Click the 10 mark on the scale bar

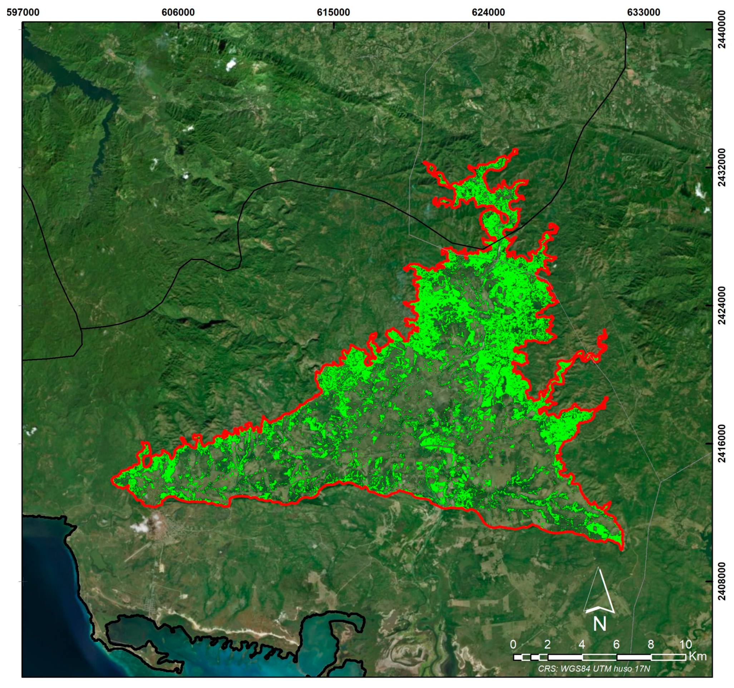click(685, 644)
